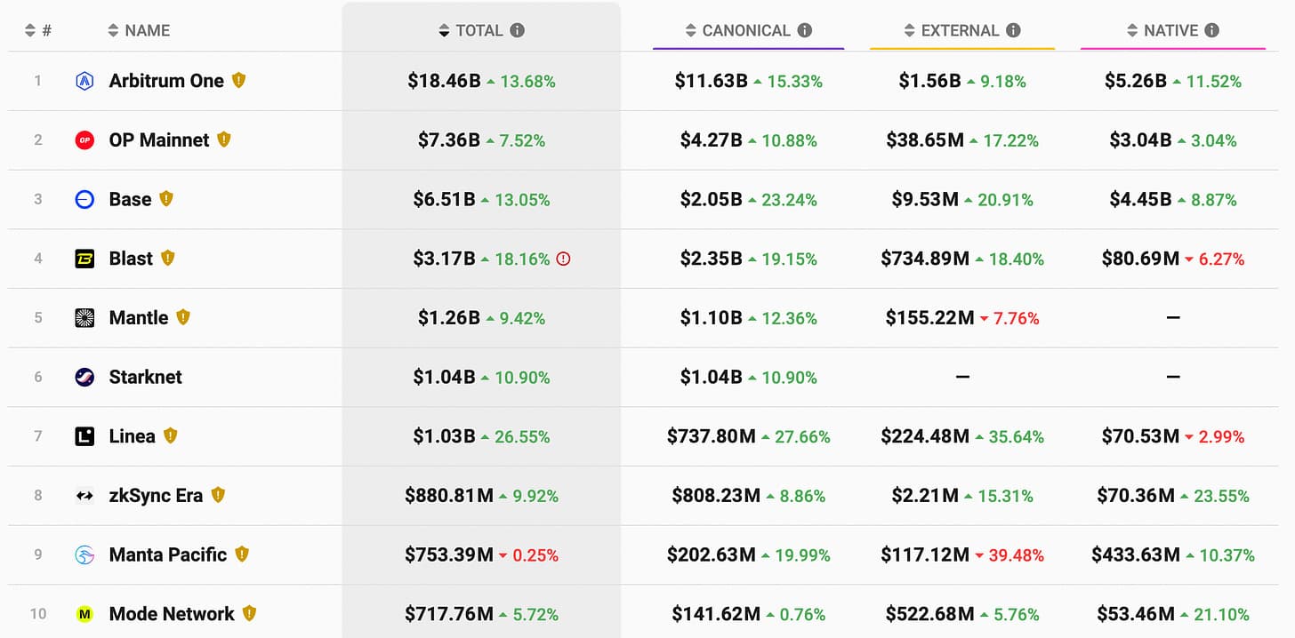This screenshot has height=638, width=1295.
Task: Click the Linea logo icon
Action: click(x=84, y=436)
